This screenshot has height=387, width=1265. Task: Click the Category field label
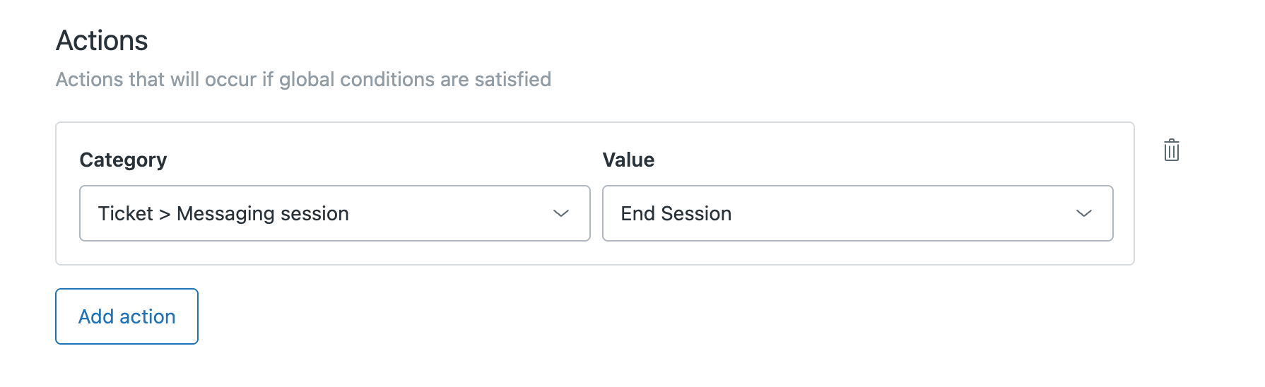point(123,160)
